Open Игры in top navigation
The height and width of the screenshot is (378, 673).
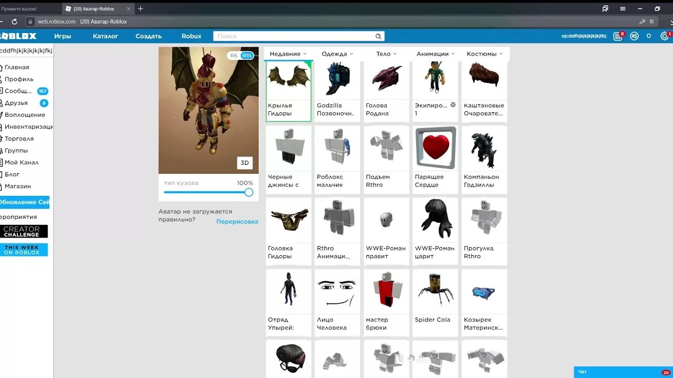(x=63, y=36)
